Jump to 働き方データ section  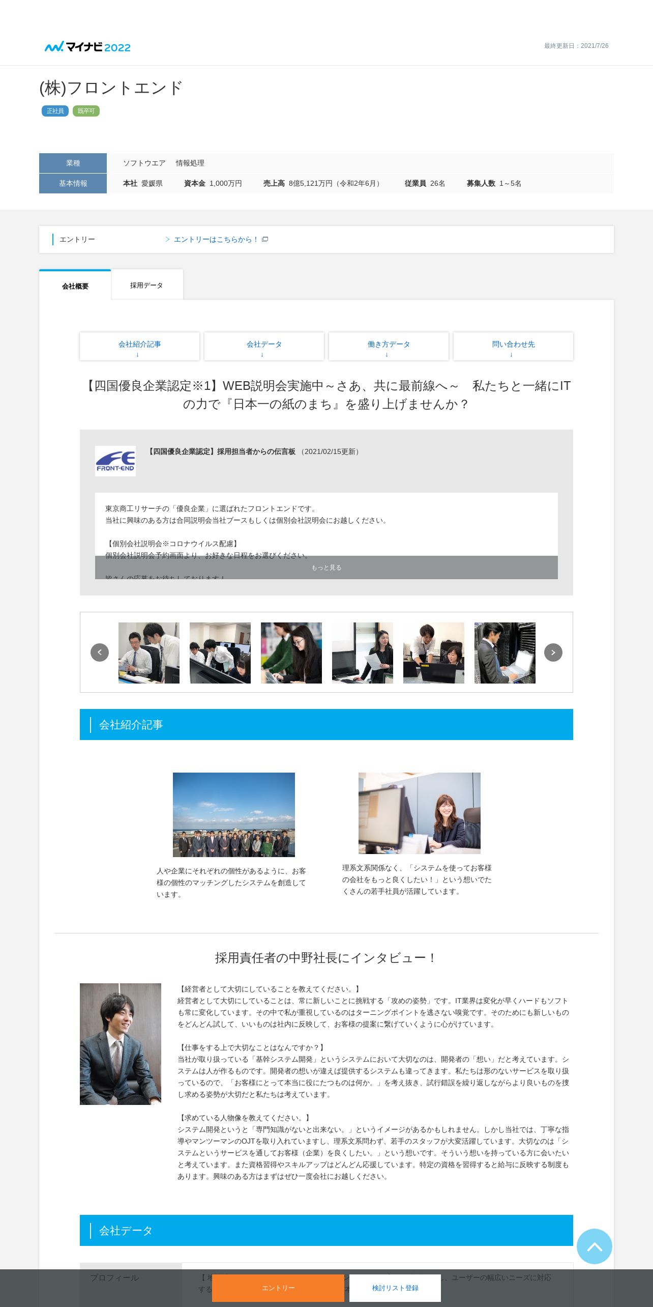(x=389, y=346)
